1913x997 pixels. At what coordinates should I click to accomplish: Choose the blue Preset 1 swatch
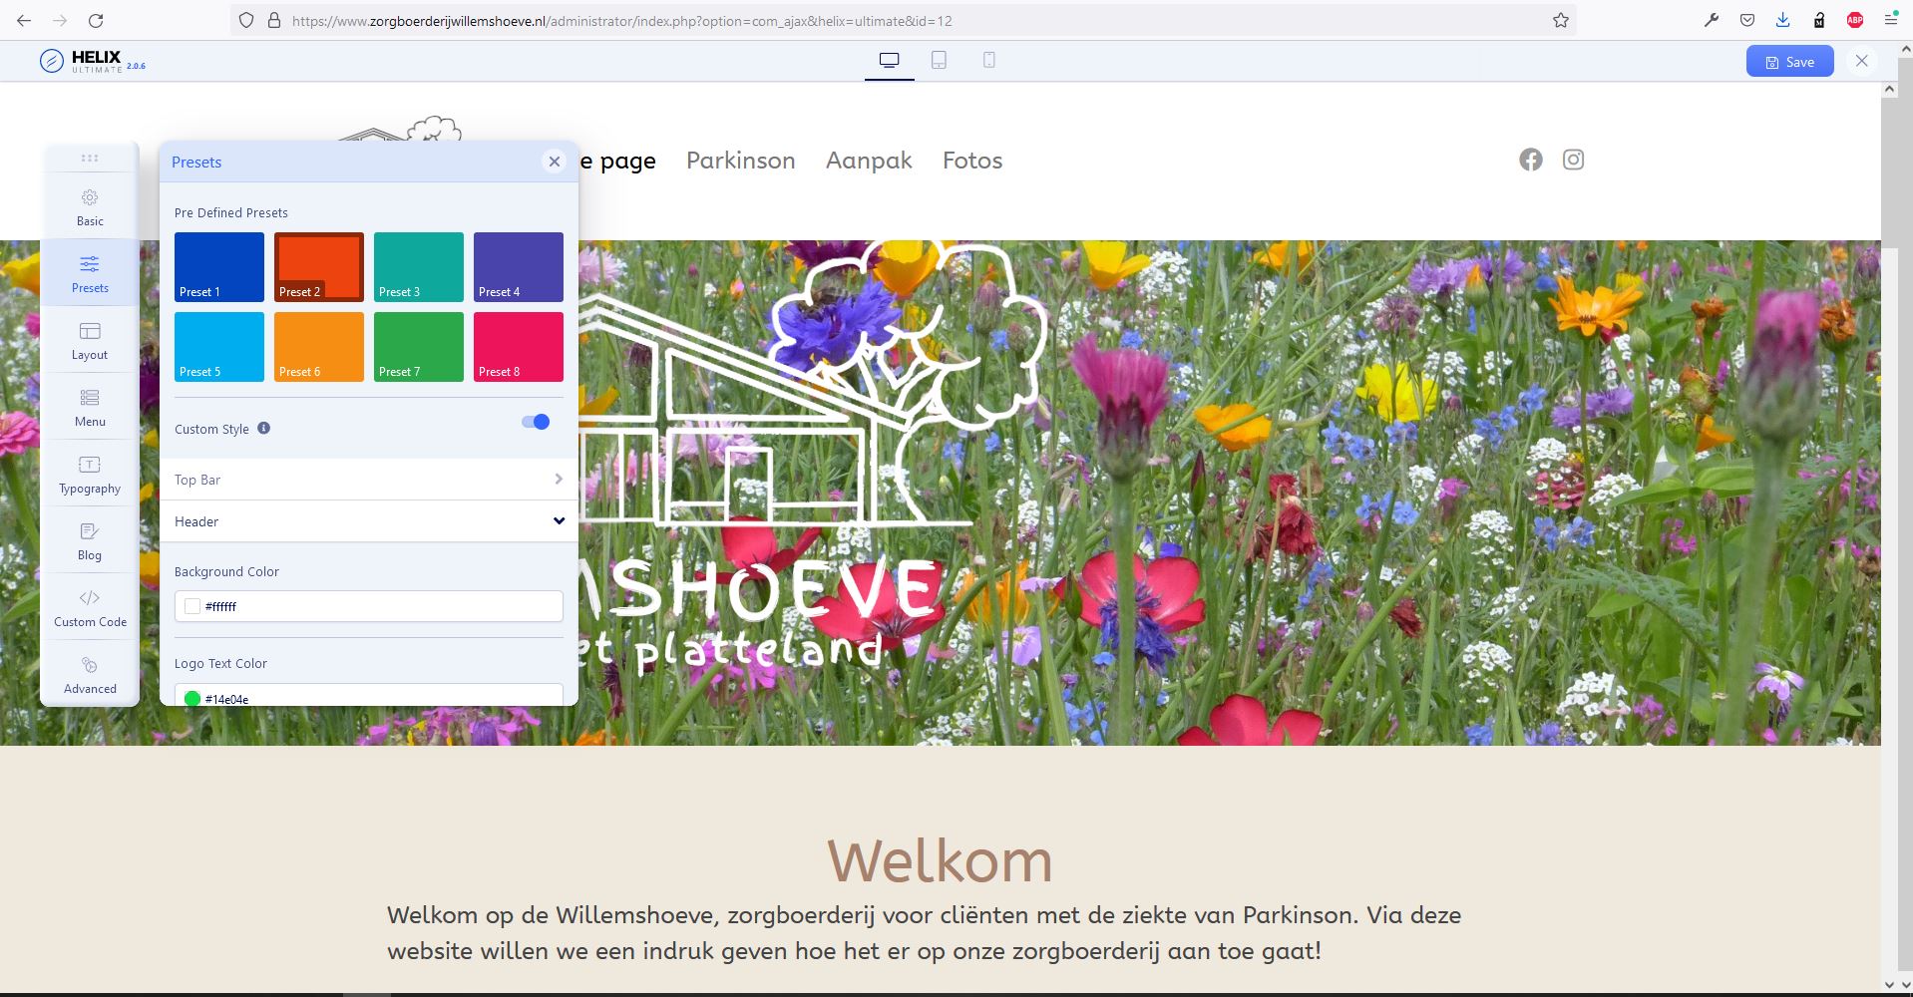pos(219,267)
